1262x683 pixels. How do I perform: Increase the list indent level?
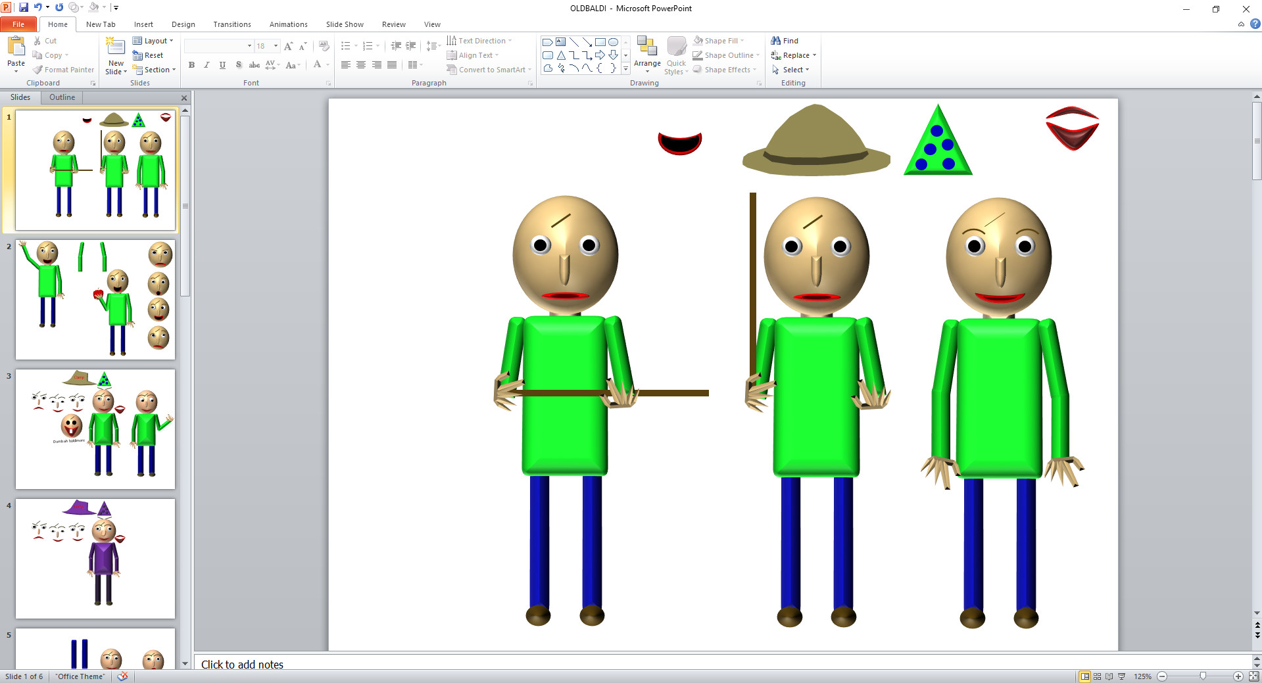[x=411, y=46]
